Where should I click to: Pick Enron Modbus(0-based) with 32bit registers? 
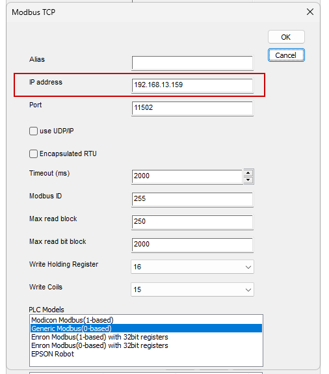point(146,345)
